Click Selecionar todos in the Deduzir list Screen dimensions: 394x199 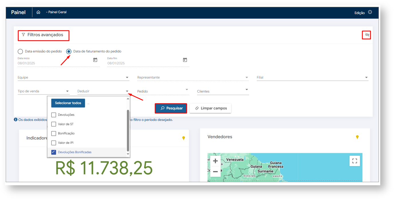[x=68, y=103]
